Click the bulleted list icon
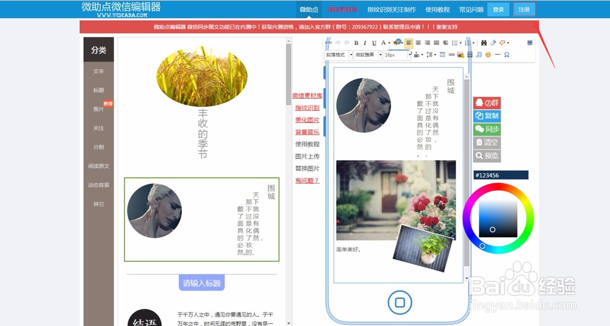The height and width of the screenshot is (326, 610). tap(454, 43)
